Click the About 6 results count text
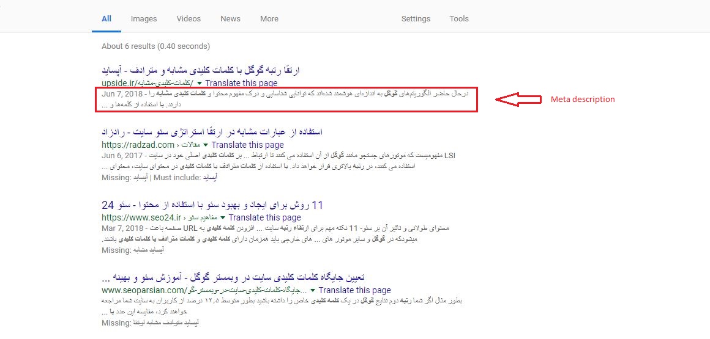This screenshot has width=710, height=339. click(x=155, y=46)
